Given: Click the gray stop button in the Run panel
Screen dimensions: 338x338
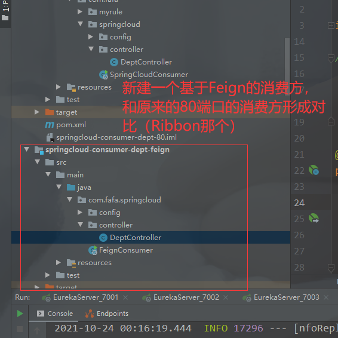Looking at the screenshot, I should tap(20, 328).
